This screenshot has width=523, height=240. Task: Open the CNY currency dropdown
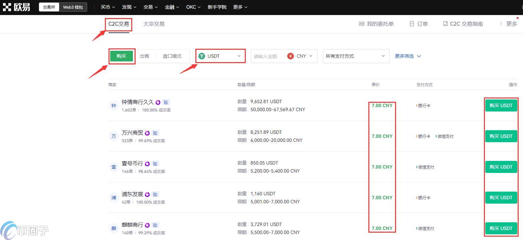point(301,56)
